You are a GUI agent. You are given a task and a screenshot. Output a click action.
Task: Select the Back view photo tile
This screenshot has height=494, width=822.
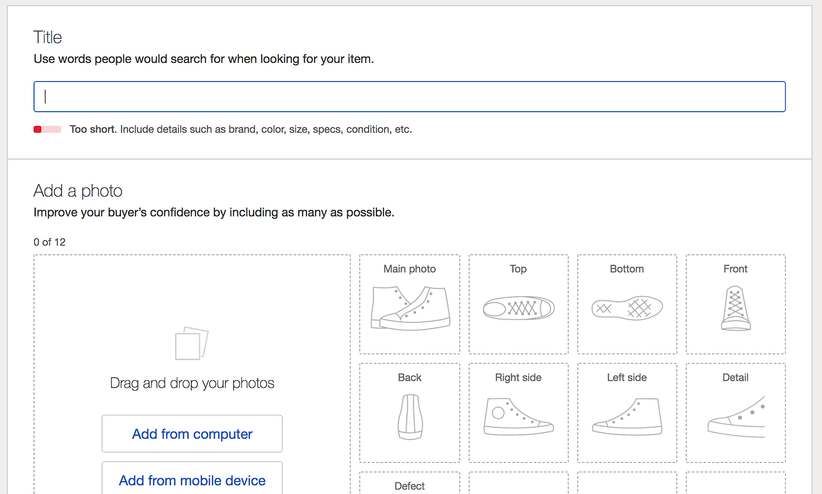tap(409, 412)
